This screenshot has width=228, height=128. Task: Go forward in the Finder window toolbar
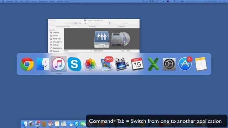tap(53, 23)
